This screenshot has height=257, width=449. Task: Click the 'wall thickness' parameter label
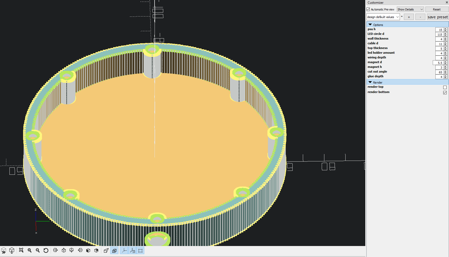[378, 39]
